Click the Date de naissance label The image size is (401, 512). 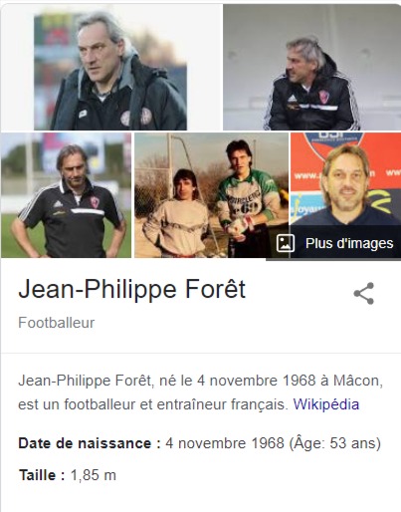click(90, 443)
